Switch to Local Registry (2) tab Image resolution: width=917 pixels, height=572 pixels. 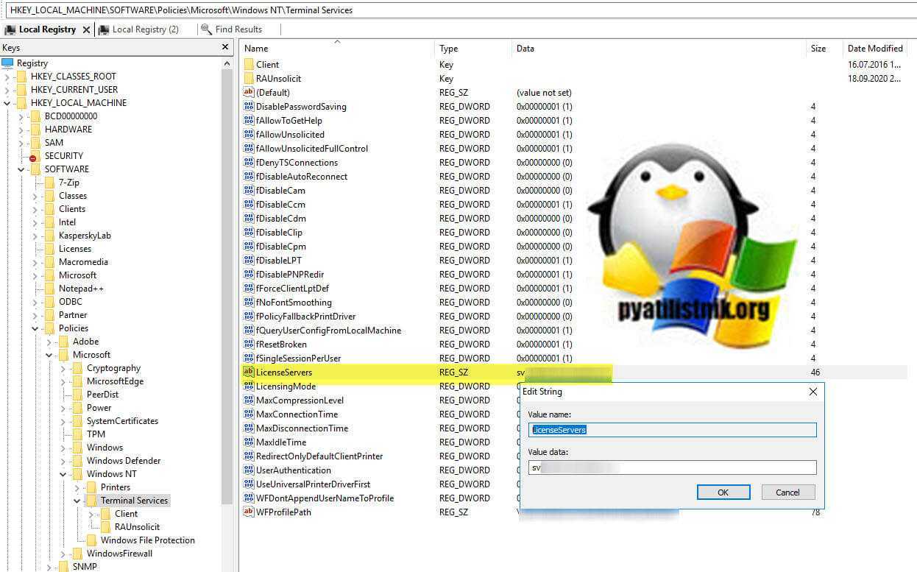145,29
